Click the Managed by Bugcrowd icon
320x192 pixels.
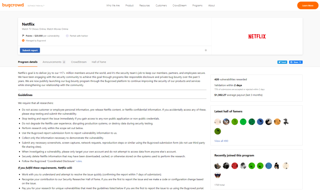(x=23, y=41)
